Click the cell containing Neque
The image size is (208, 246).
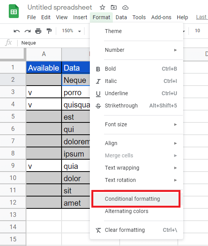pos(76,80)
